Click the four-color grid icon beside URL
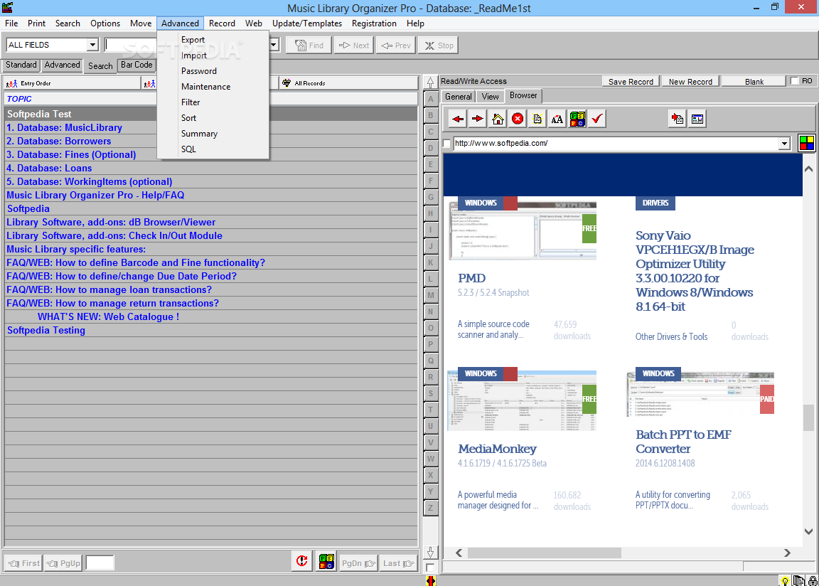819x586 pixels. click(807, 143)
